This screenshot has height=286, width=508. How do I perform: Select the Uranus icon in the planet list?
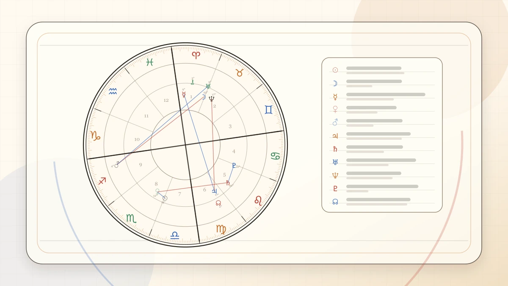point(335,162)
